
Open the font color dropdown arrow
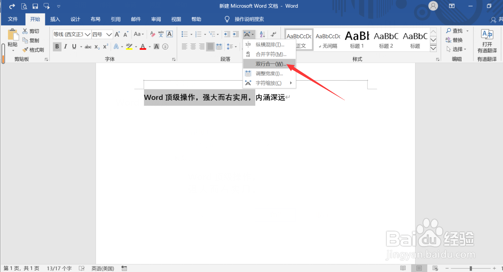pyautogui.click(x=150, y=47)
